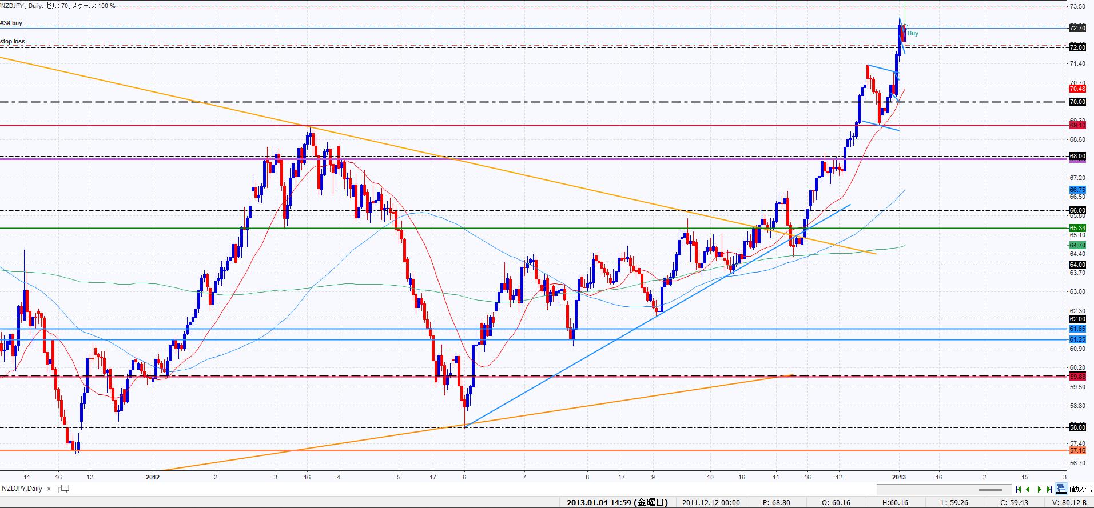Close the NZDJPY,Daily tab
This screenshot has width=1094, height=508.
point(49,489)
